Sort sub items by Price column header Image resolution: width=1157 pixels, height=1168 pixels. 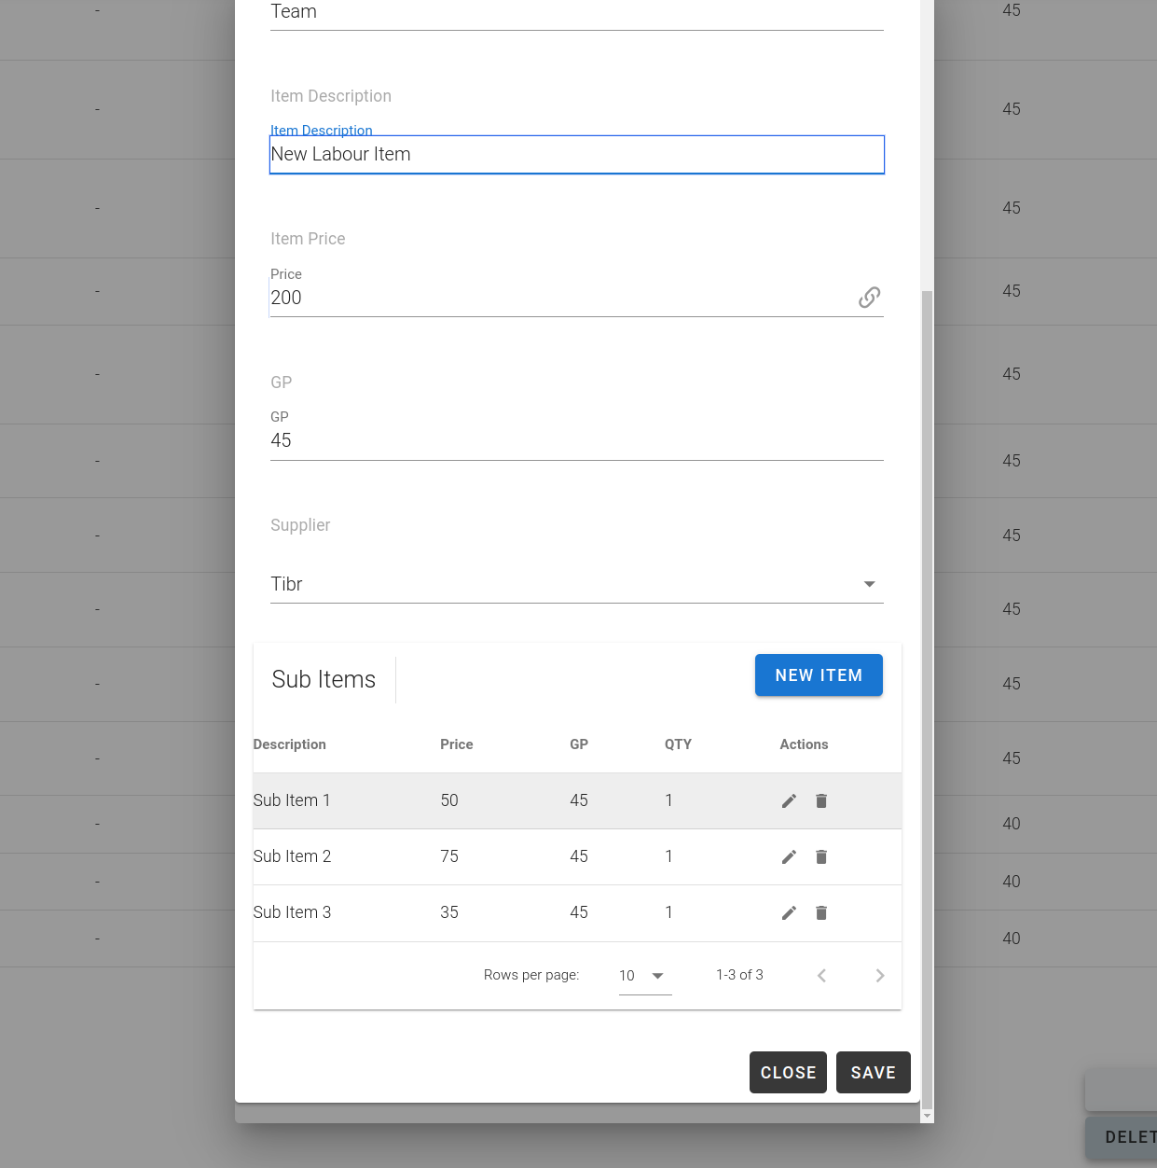(x=457, y=744)
